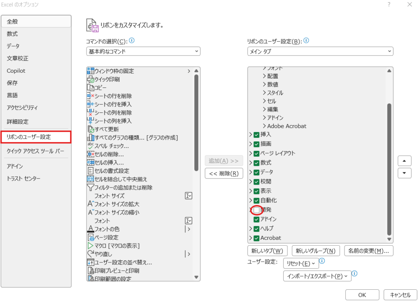Click the command list scrollbar down arrow
The height and width of the screenshot is (302, 418).
tap(196, 277)
